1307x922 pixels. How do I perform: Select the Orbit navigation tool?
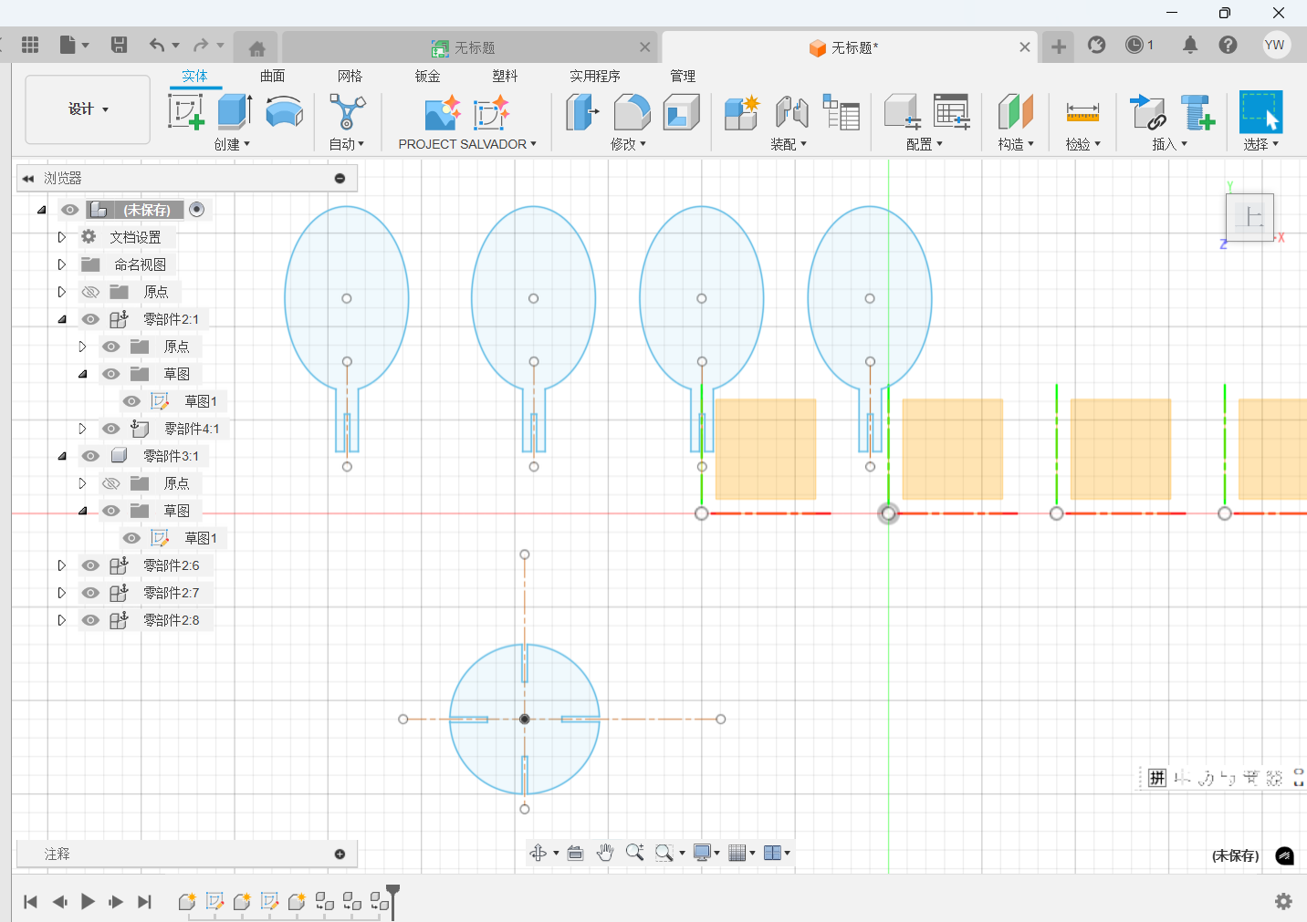tap(538, 853)
